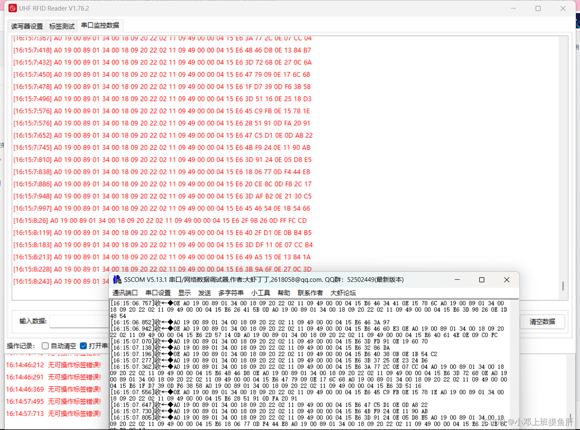Viewport: 580px width, 430px height.
Task: Click the SSCOM line stamped [16:15:07.730]
Action: tap(269, 411)
